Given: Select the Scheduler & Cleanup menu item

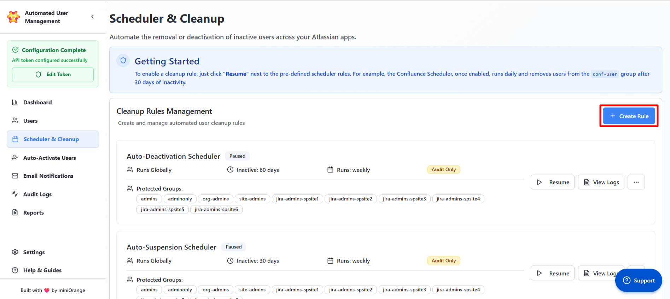Looking at the screenshot, I should coord(53,139).
